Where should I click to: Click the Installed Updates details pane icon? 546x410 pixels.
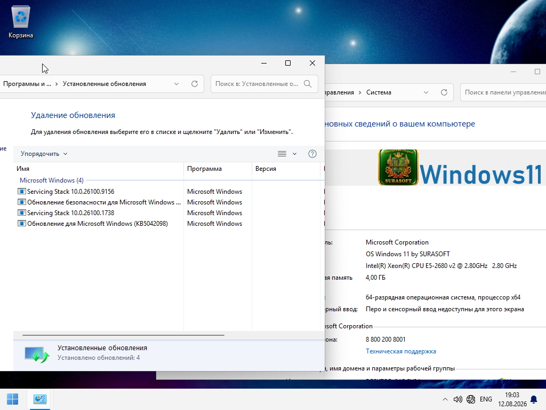[x=37, y=354]
